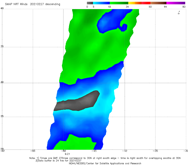This screenshot has height=165, width=188.
Task: Click the longitude label -35
Action: (x=155, y=151)
